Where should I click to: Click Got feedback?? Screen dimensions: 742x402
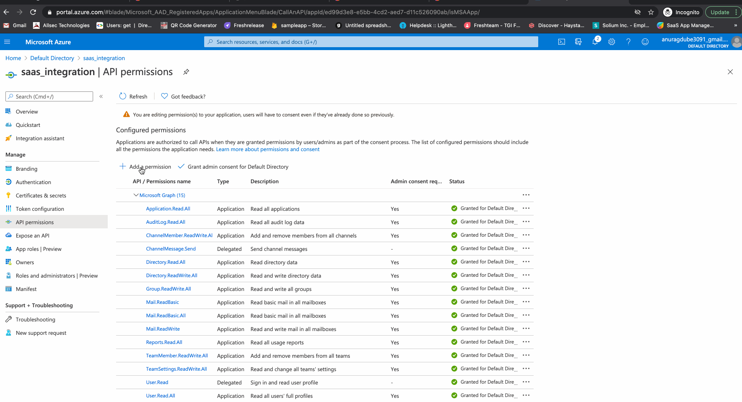183,96
